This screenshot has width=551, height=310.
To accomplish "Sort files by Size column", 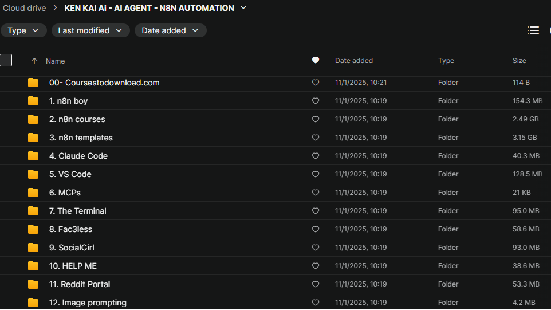I will tap(519, 61).
